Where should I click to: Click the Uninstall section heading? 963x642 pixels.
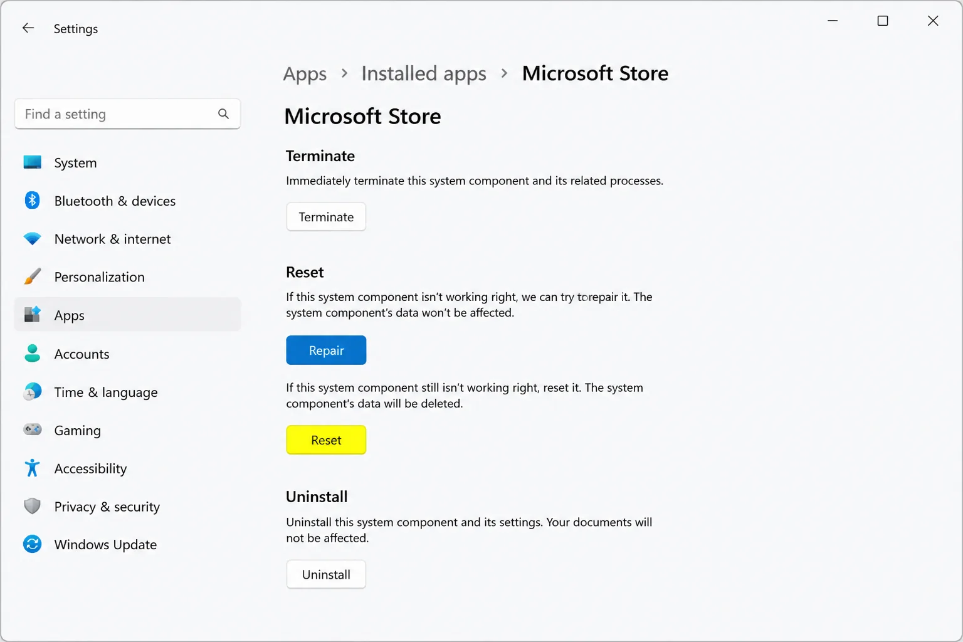[317, 497]
